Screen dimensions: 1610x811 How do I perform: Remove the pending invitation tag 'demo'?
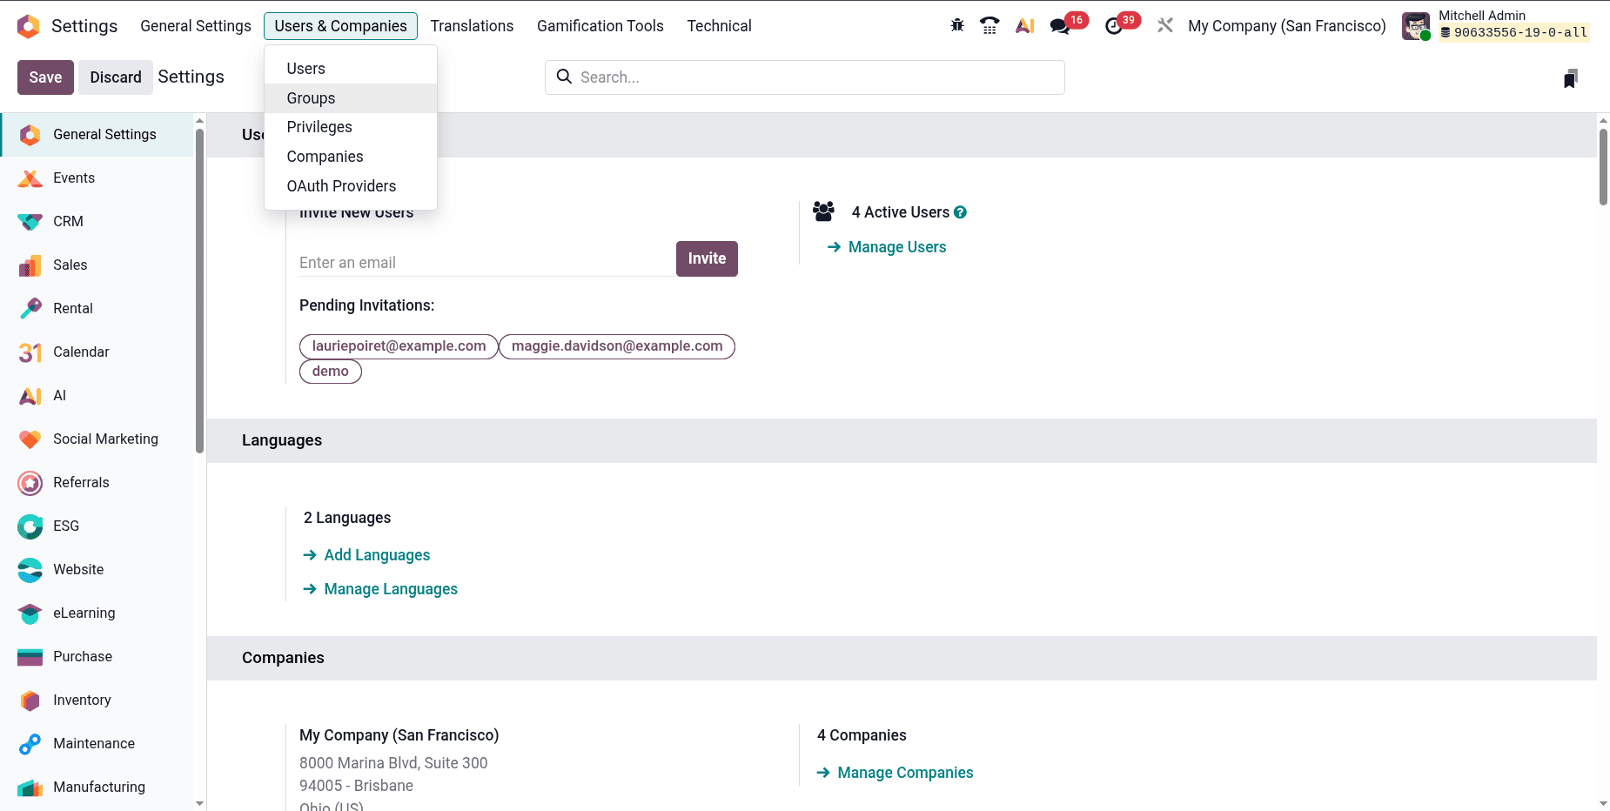[330, 371]
